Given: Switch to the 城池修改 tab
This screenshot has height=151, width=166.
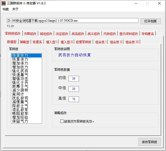Looking at the screenshot, I should [x=46, y=34].
